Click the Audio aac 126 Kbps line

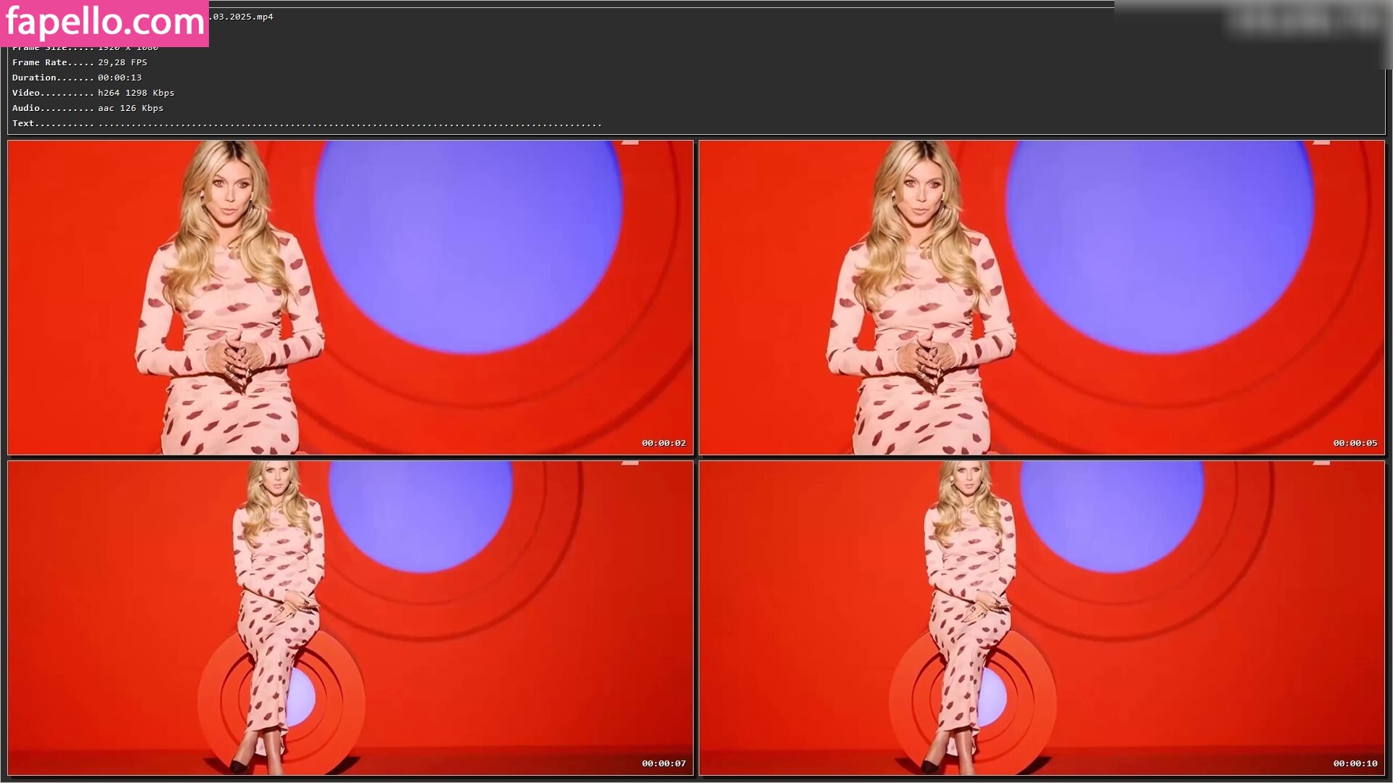pos(88,108)
